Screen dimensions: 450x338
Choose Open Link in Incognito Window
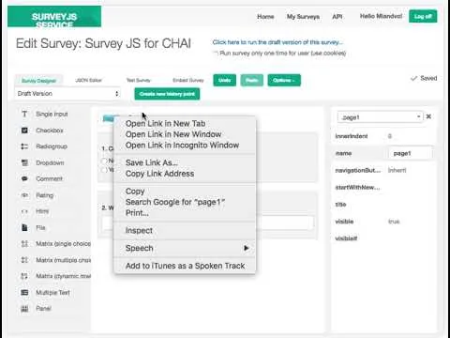(182, 146)
